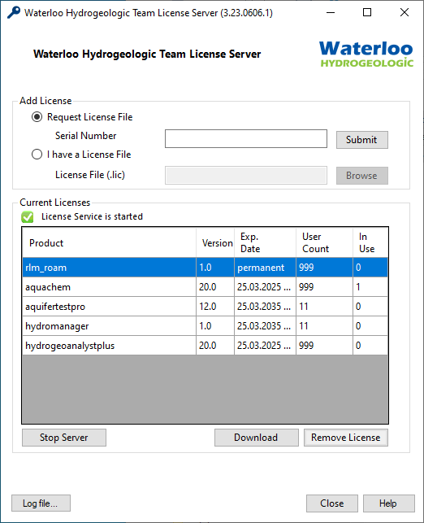Click the Waterloo Hydrogeologic logo

tap(366, 54)
